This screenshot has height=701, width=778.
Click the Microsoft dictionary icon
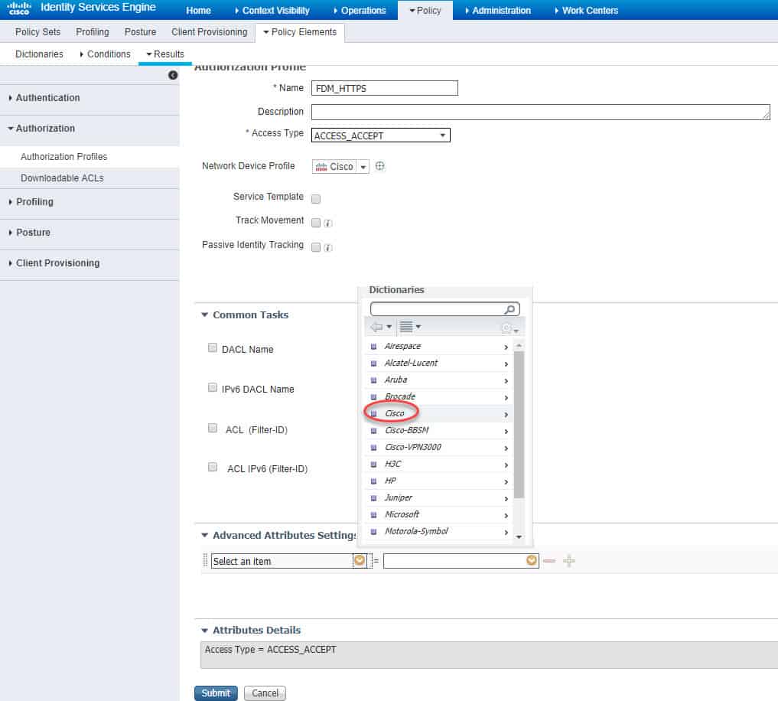[x=373, y=515]
